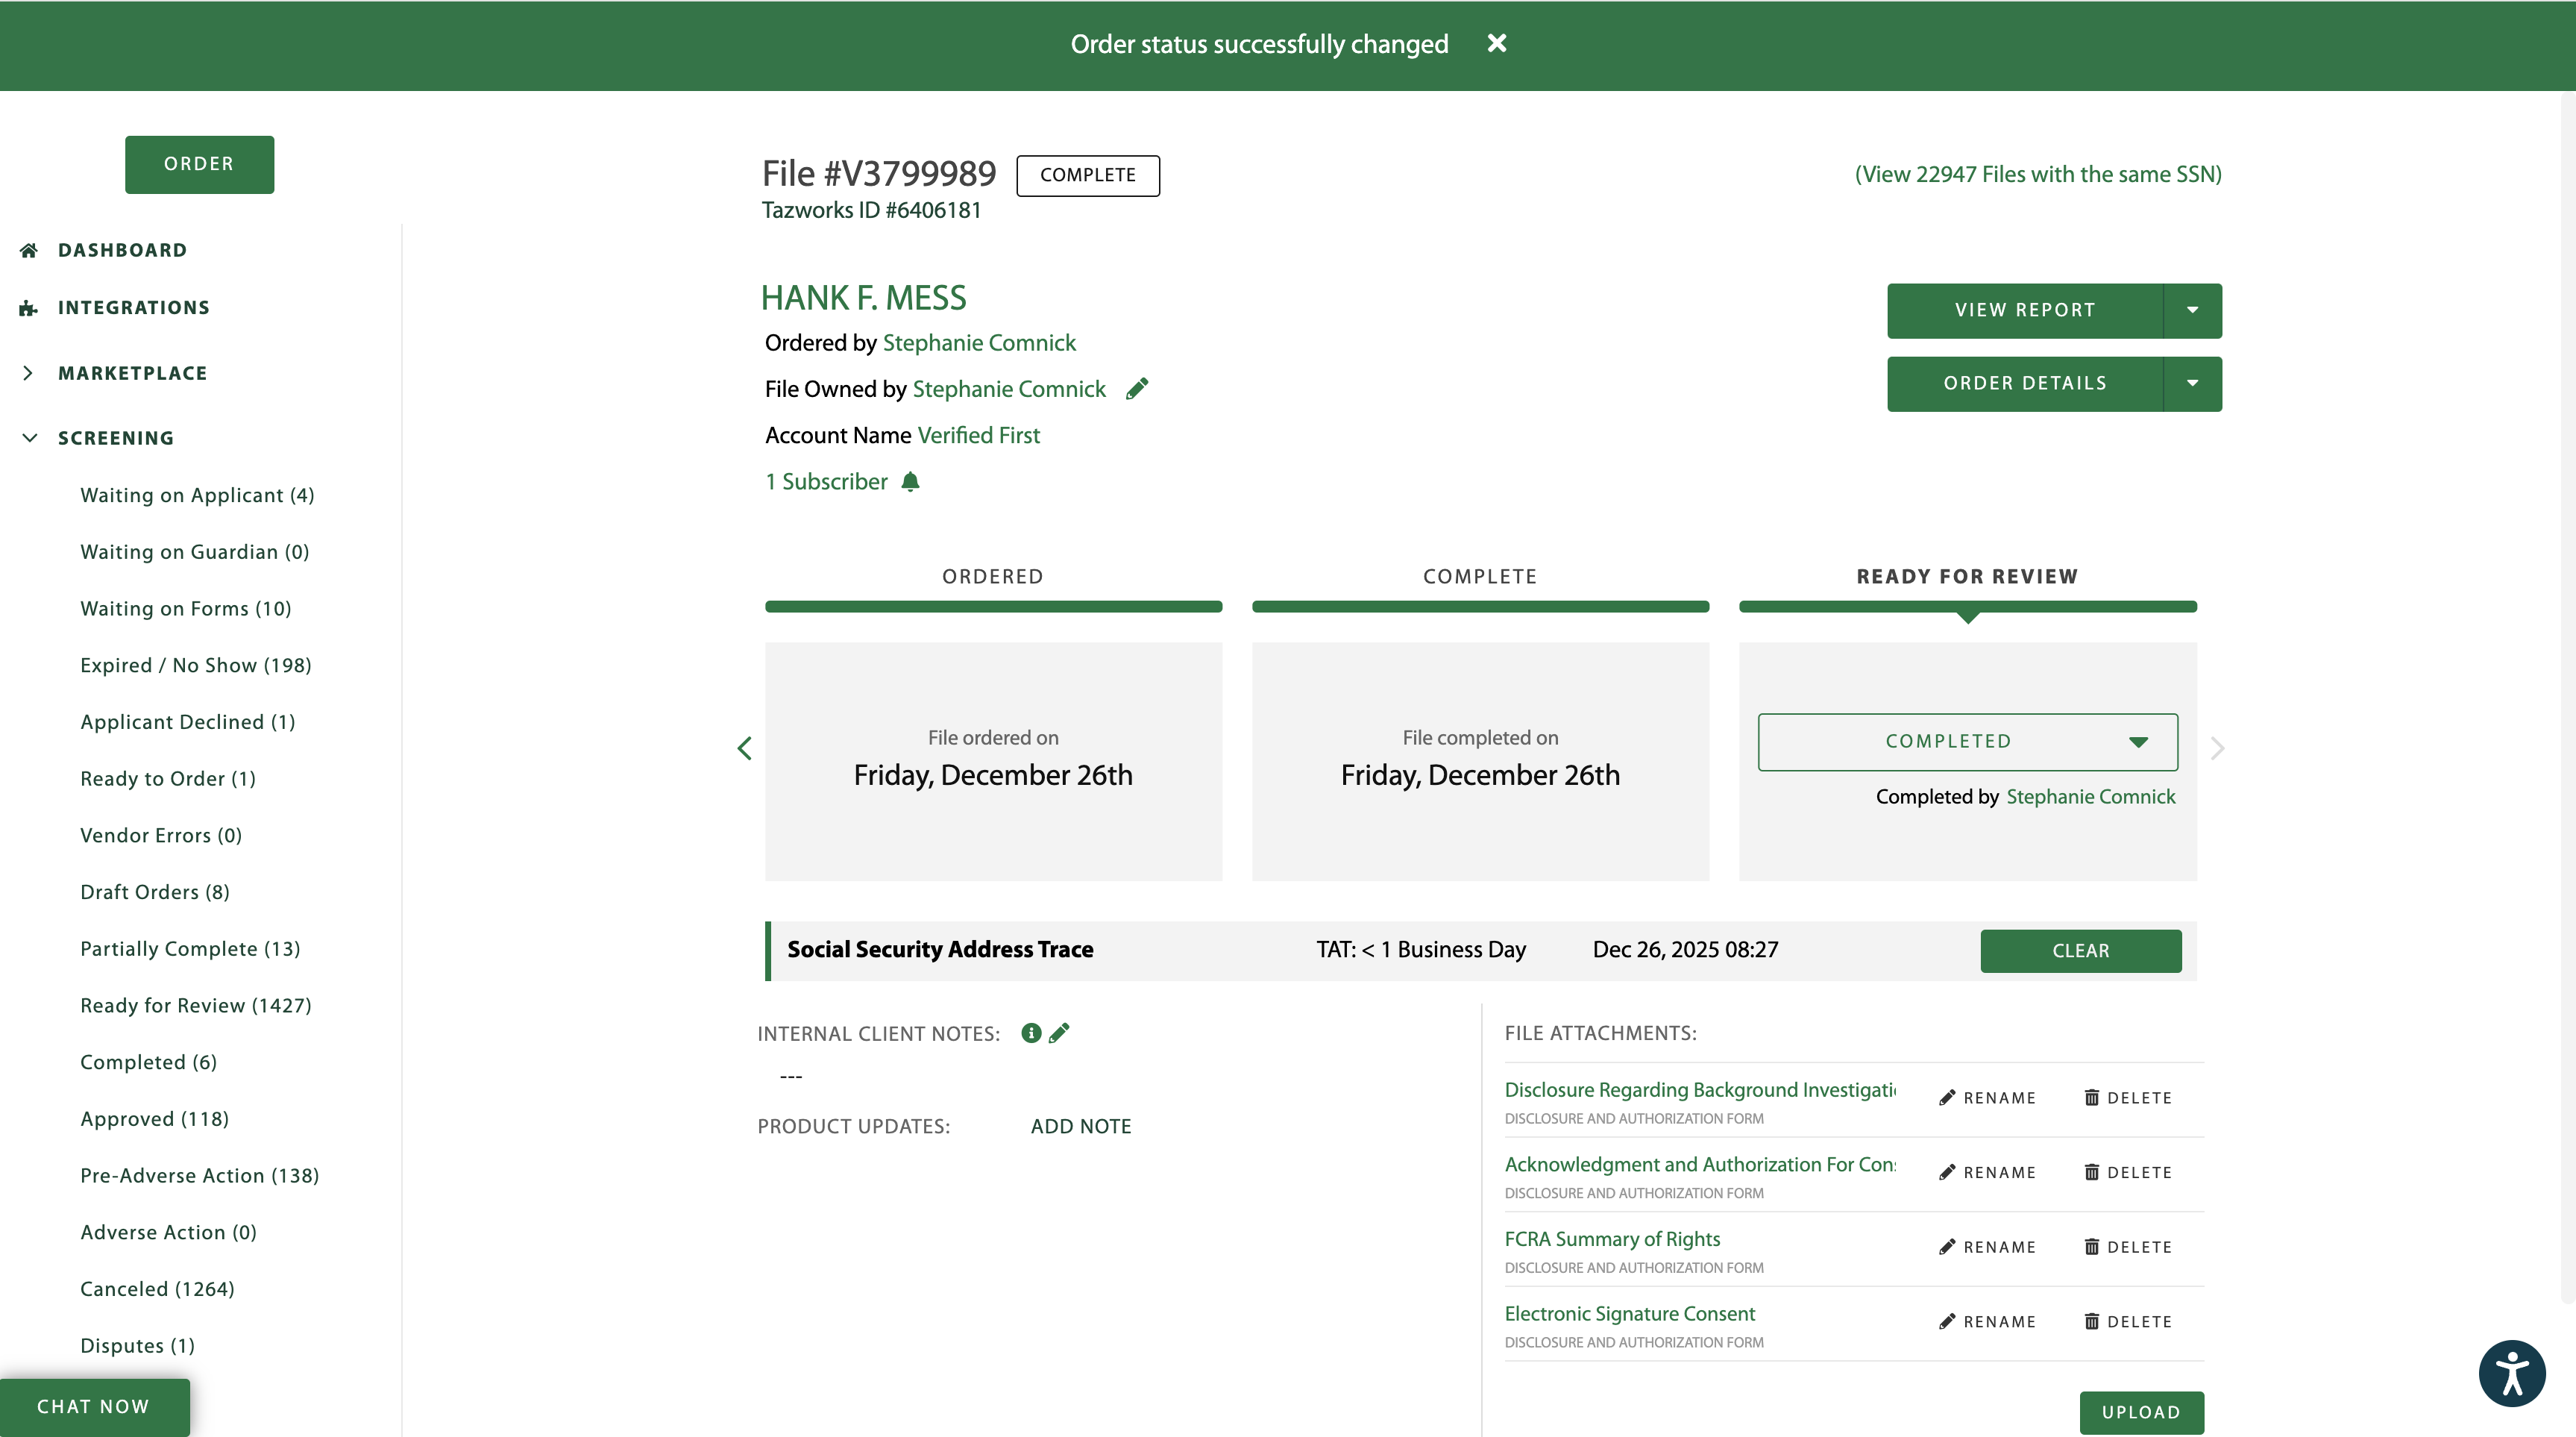Screen dimensions: 2576x1437
Task: Click the pencil icon beside File Owned by
Action: pos(1137,389)
